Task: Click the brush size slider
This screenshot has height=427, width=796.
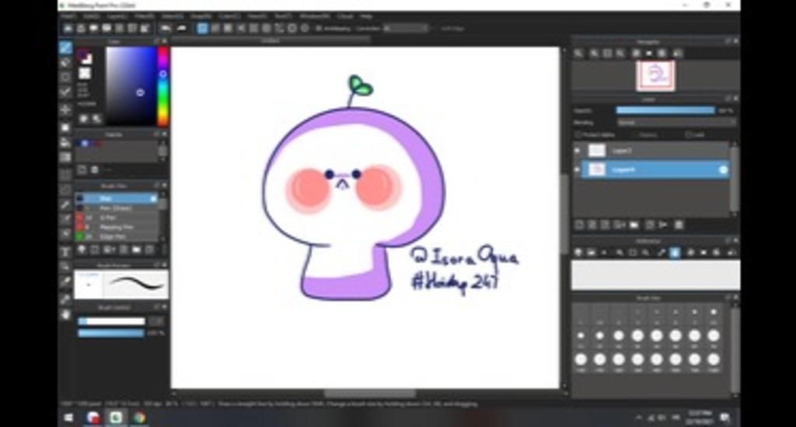Action: (111, 321)
